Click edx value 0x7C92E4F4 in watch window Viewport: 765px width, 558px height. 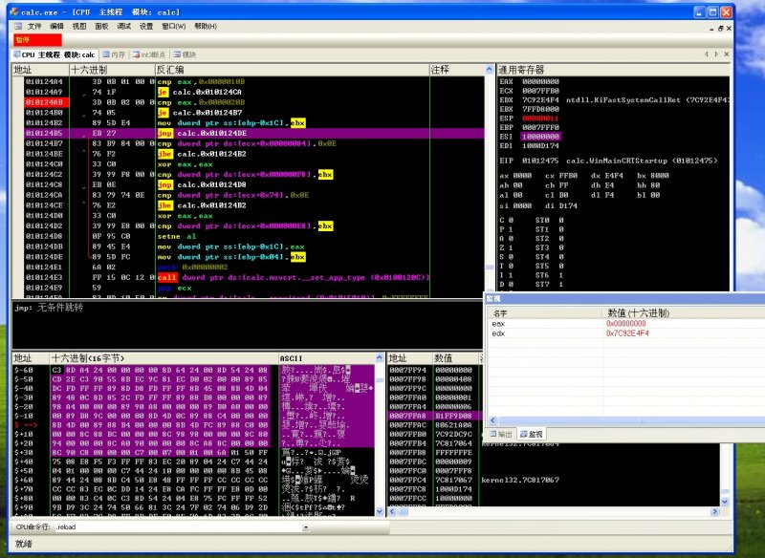pos(627,333)
